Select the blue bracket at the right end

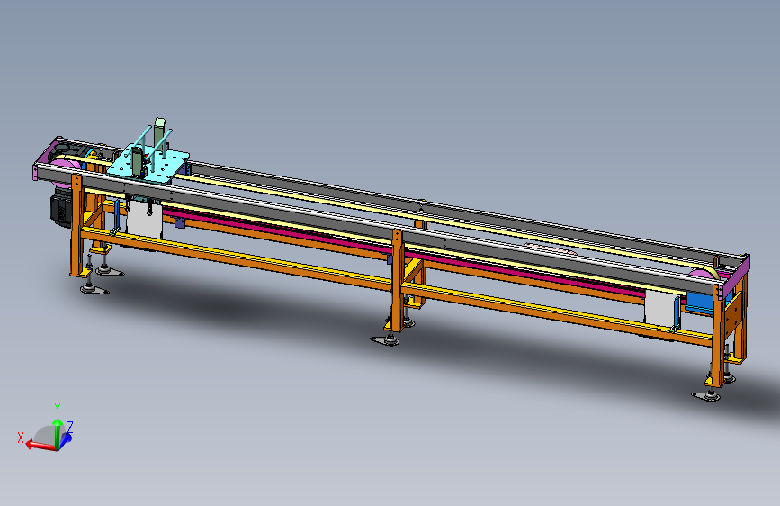pos(700,303)
